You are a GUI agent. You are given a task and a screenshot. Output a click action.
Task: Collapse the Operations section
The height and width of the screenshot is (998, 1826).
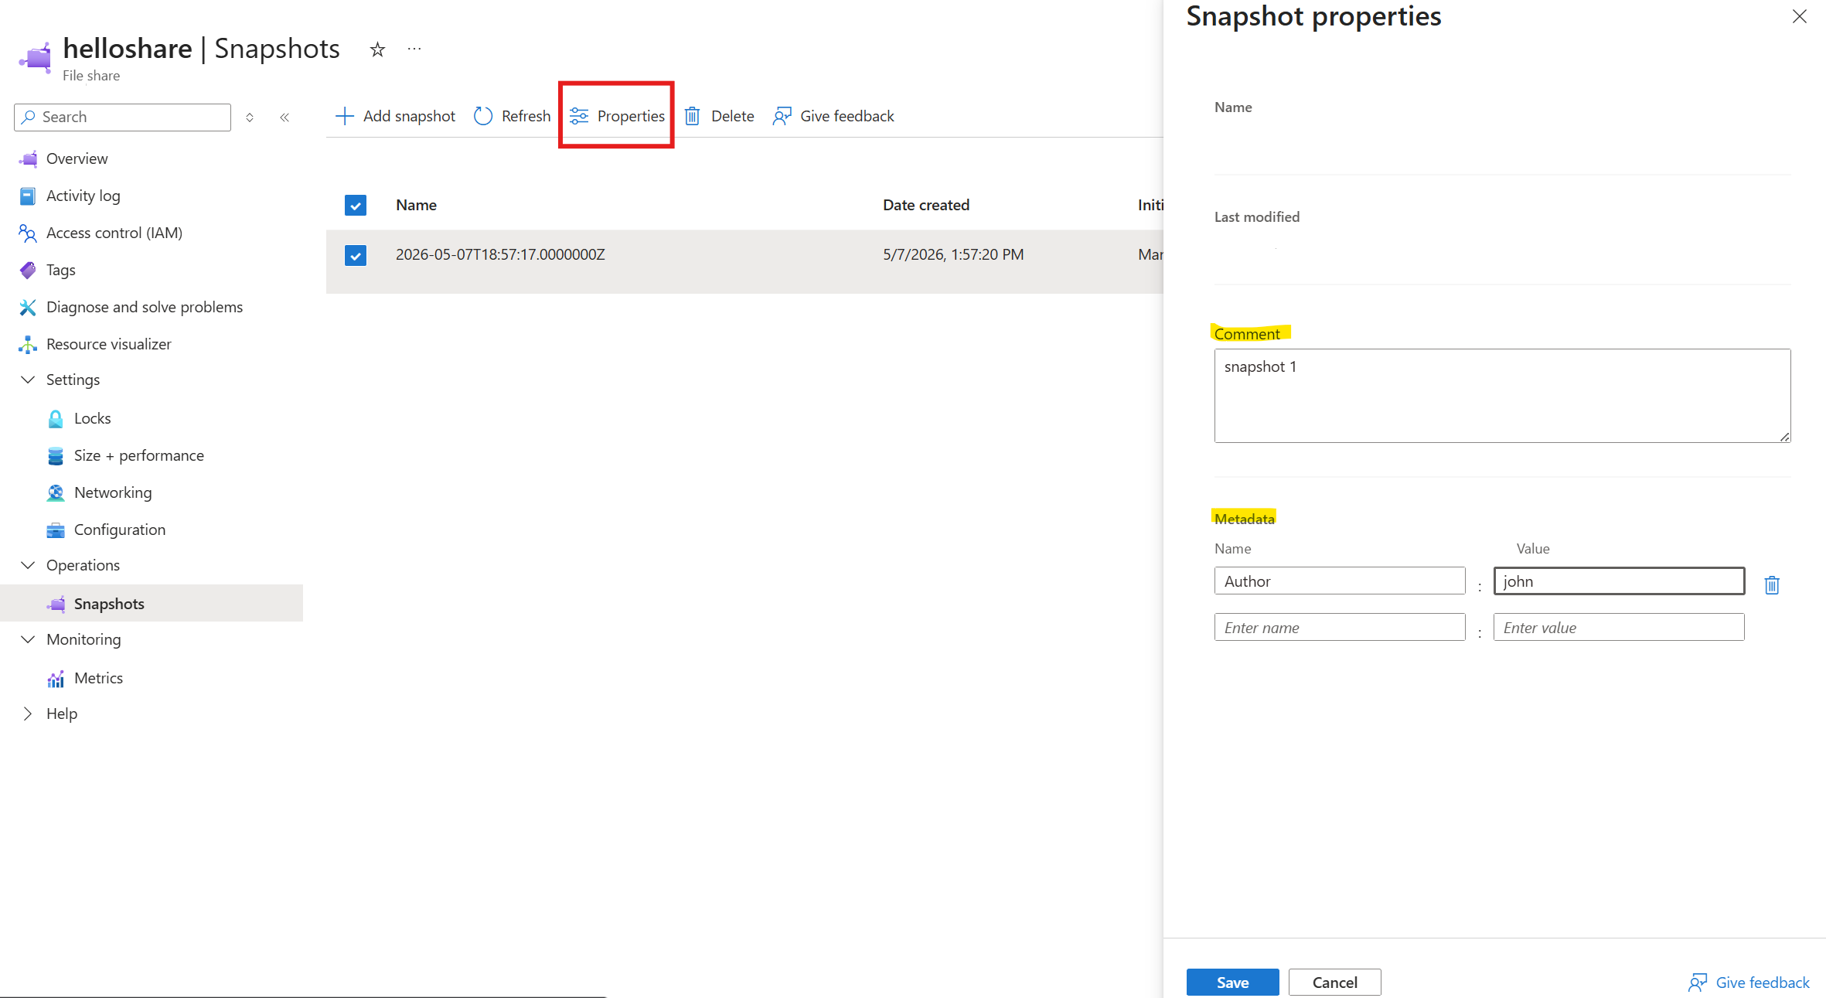(28, 565)
